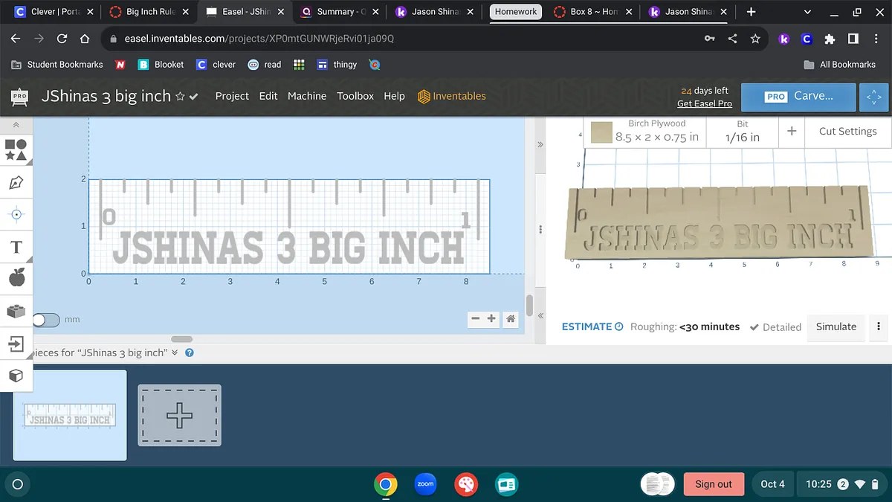Follow the Get Easel Pro link
Image resolution: width=892 pixels, height=502 pixels.
tap(704, 103)
